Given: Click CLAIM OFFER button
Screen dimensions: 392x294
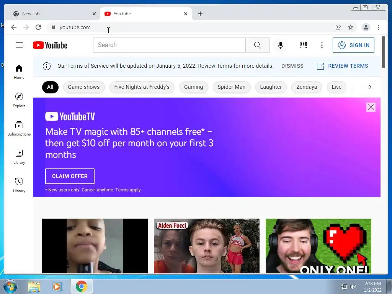Looking at the screenshot, I should pyautogui.click(x=70, y=176).
